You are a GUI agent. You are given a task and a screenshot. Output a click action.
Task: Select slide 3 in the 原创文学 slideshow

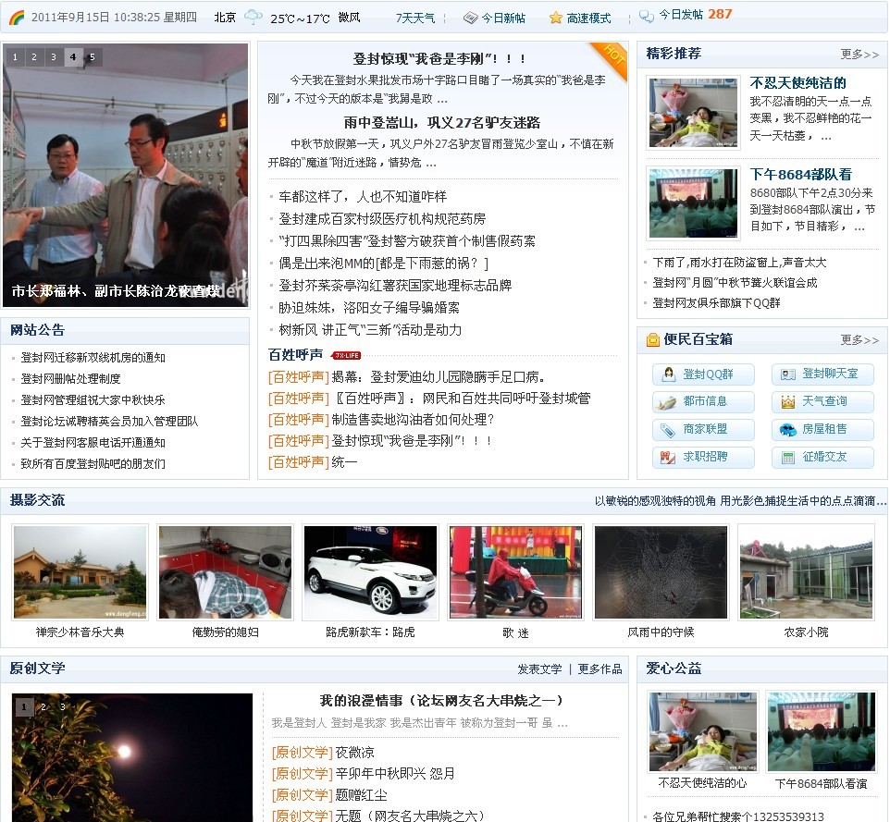click(x=62, y=706)
